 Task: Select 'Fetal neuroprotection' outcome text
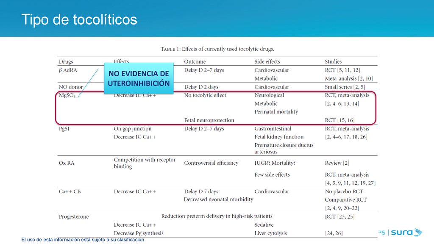click(x=209, y=120)
